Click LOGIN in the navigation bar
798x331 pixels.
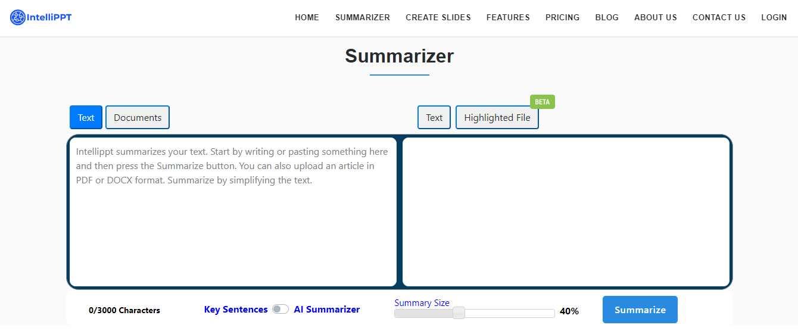click(x=774, y=17)
